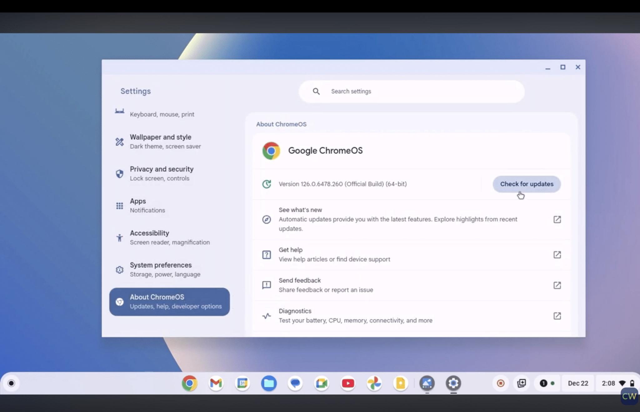640x412 pixels.
Task: Click the Diagnostics row
Action: click(x=412, y=316)
